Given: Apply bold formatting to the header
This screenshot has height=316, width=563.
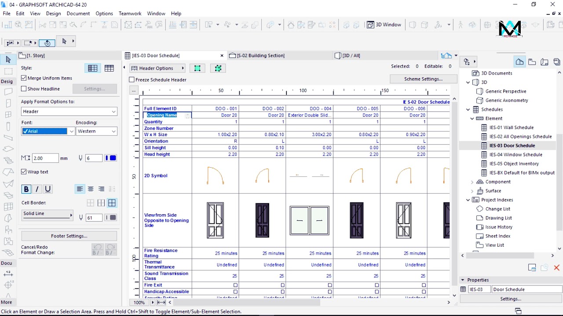Looking at the screenshot, I should click(x=26, y=189).
